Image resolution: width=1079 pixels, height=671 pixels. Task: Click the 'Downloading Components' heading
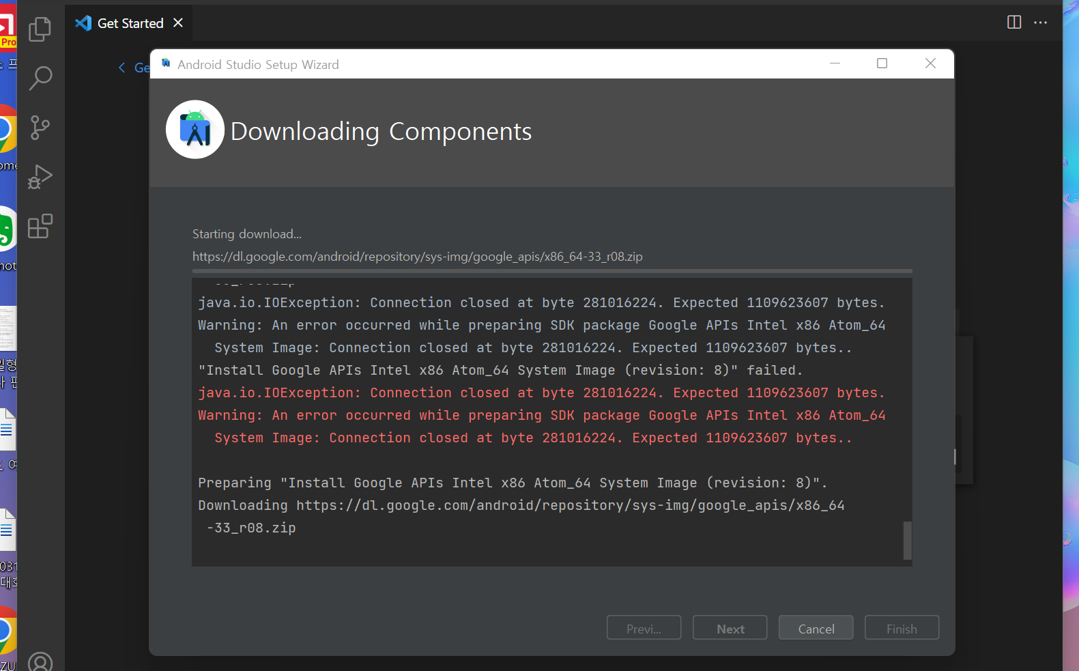[381, 132]
